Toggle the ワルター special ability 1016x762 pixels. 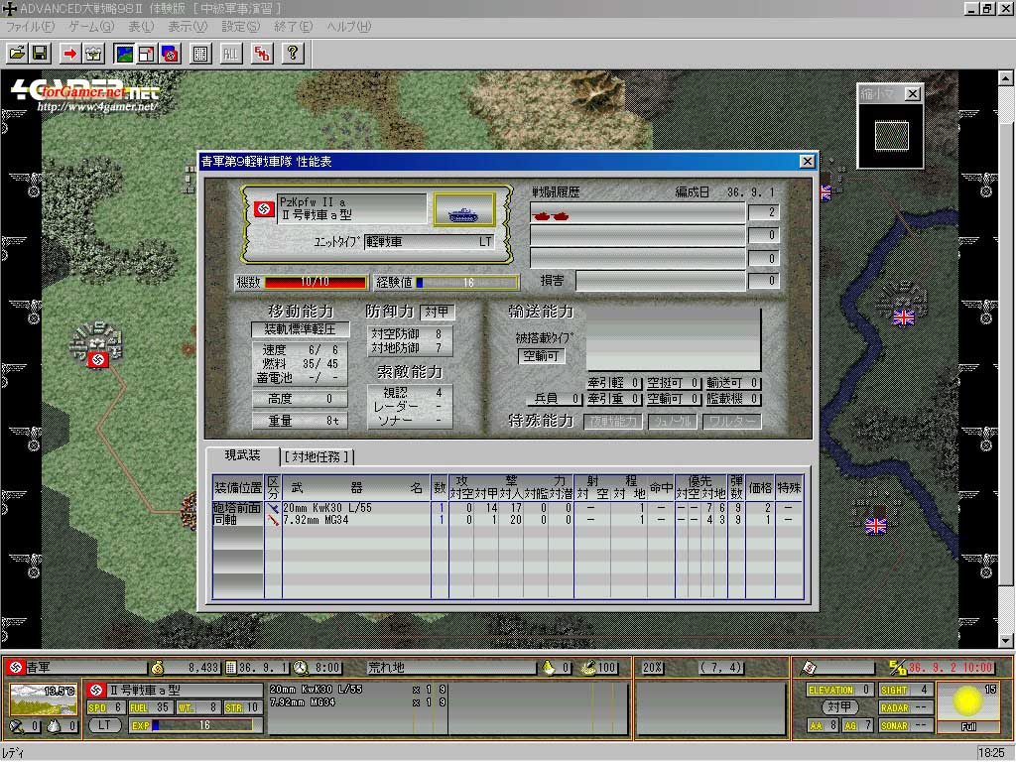(731, 420)
